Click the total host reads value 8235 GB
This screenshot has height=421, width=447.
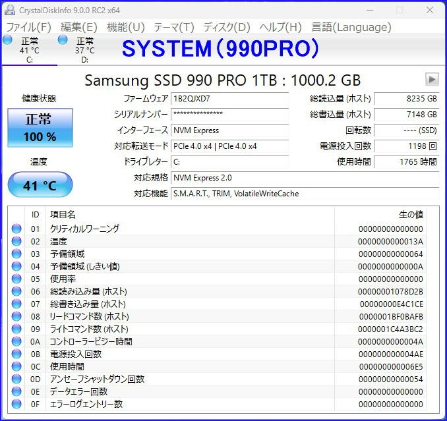407,99
